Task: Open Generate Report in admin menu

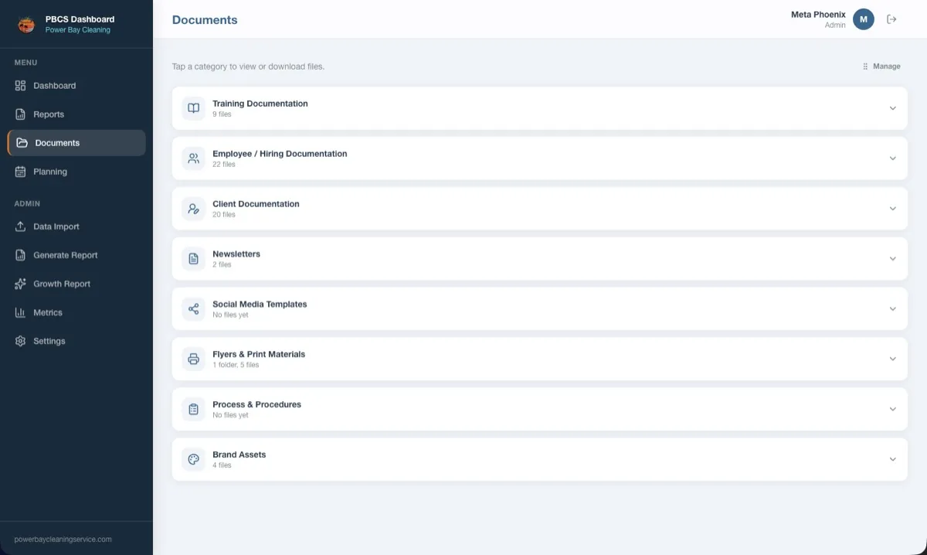Action: pyautogui.click(x=76, y=255)
